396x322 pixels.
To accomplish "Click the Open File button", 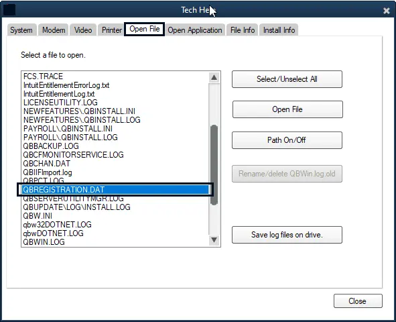I will click(287, 109).
